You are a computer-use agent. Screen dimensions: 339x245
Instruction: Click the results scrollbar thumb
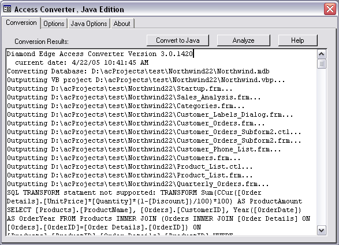322,64
